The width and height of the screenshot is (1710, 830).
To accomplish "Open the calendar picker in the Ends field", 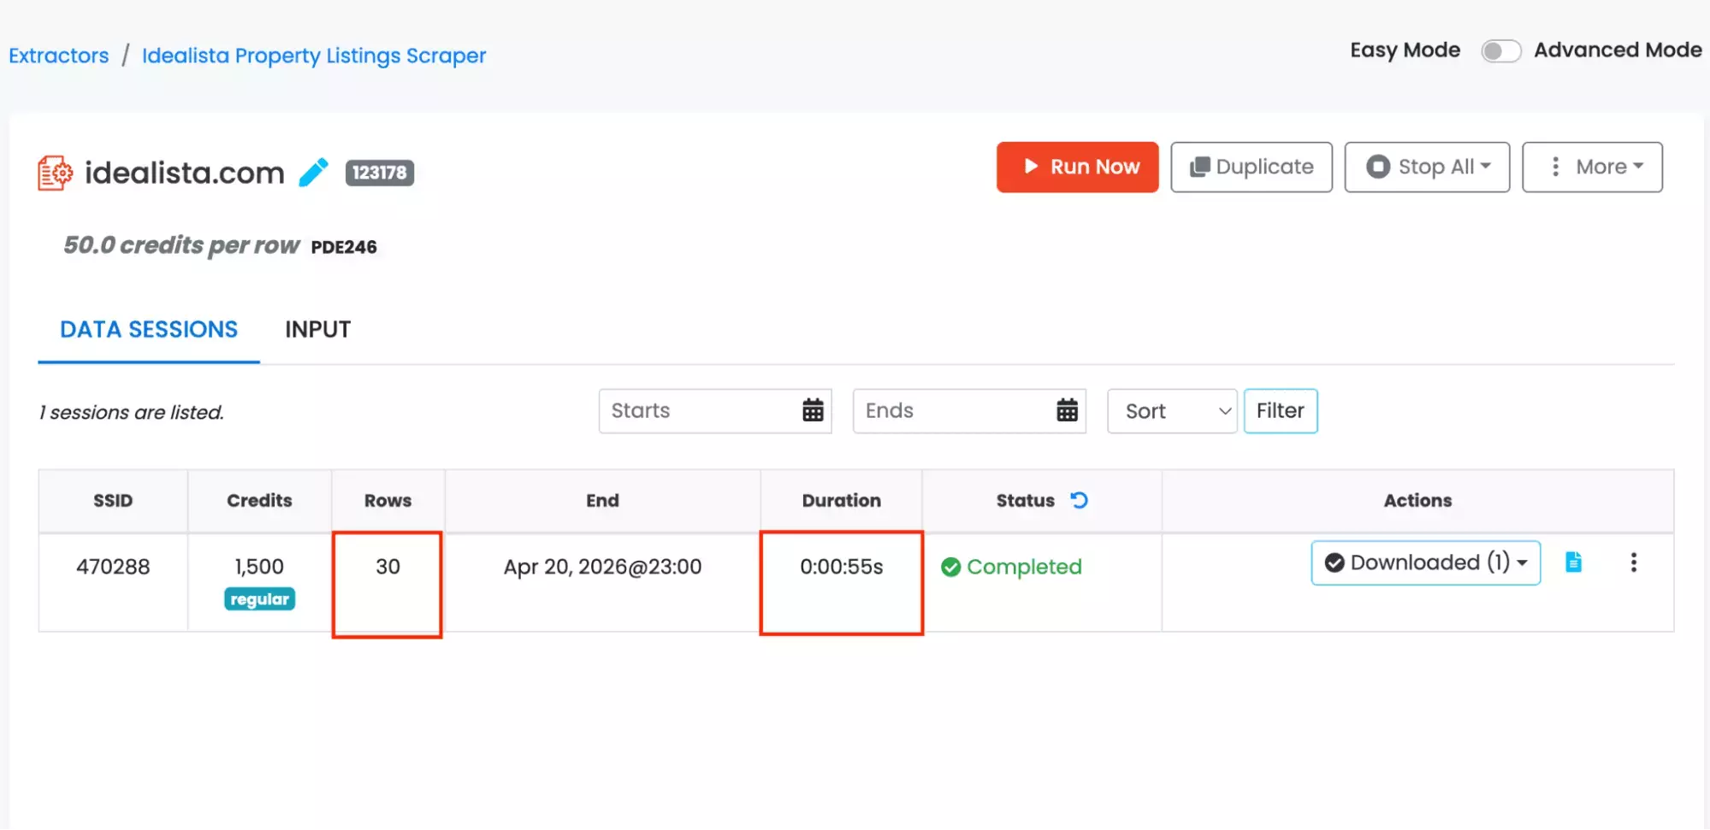I will coord(1066,410).
